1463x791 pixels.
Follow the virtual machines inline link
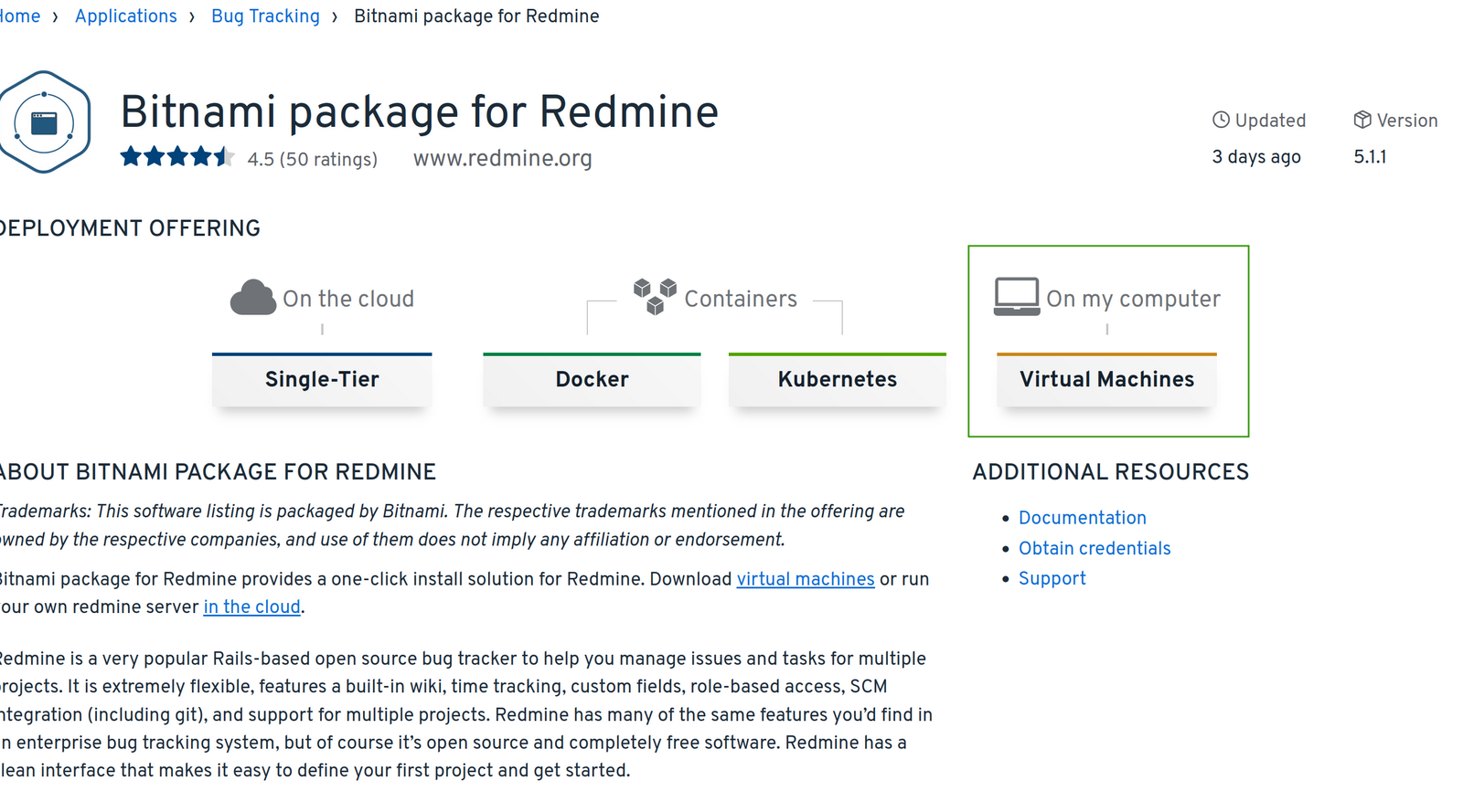(805, 579)
